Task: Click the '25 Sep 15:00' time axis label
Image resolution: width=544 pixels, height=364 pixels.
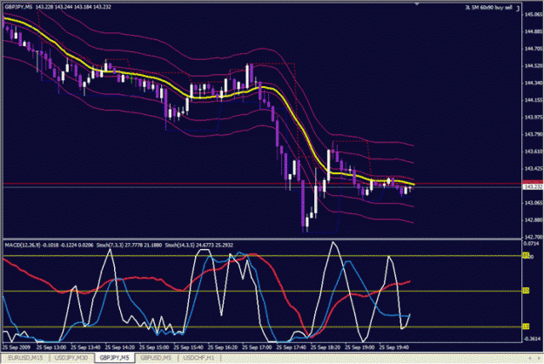Action: point(154,347)
